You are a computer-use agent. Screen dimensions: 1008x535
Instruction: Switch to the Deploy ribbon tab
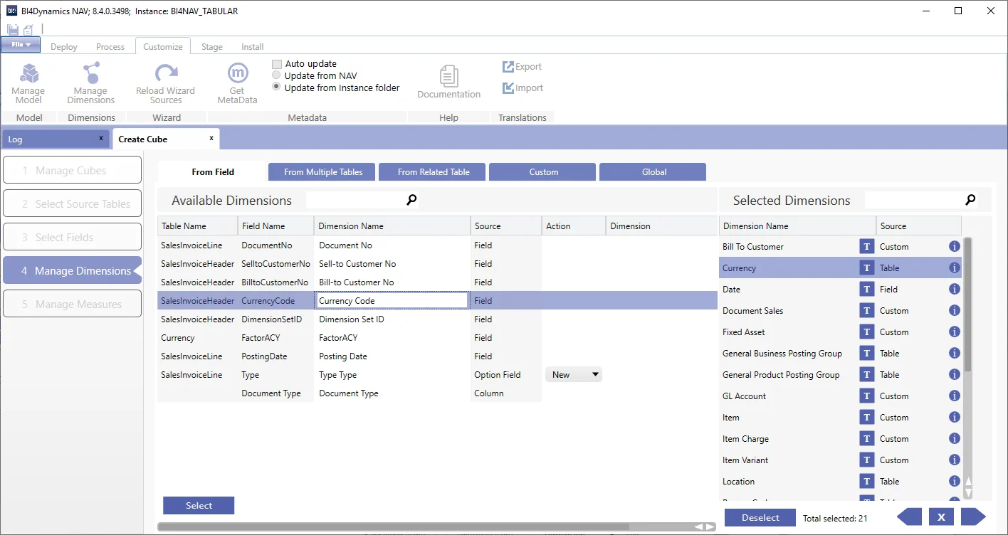pyautogui.click(x=64, y=47)
